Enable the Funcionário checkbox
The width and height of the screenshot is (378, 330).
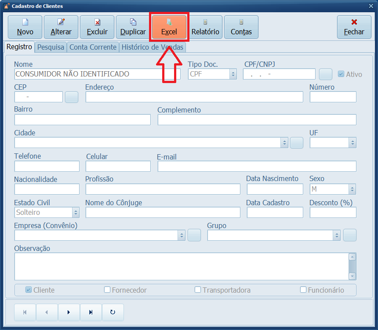(x=303, y=290)
